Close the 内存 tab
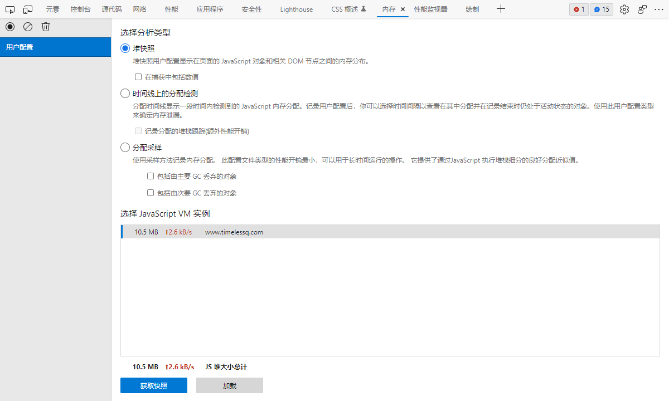The height and width of the screenshot is (401, 669). [403, 9]
